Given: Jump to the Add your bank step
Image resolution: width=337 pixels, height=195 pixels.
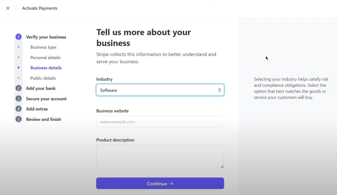Looking at the screenshot, I should (41, 88).
